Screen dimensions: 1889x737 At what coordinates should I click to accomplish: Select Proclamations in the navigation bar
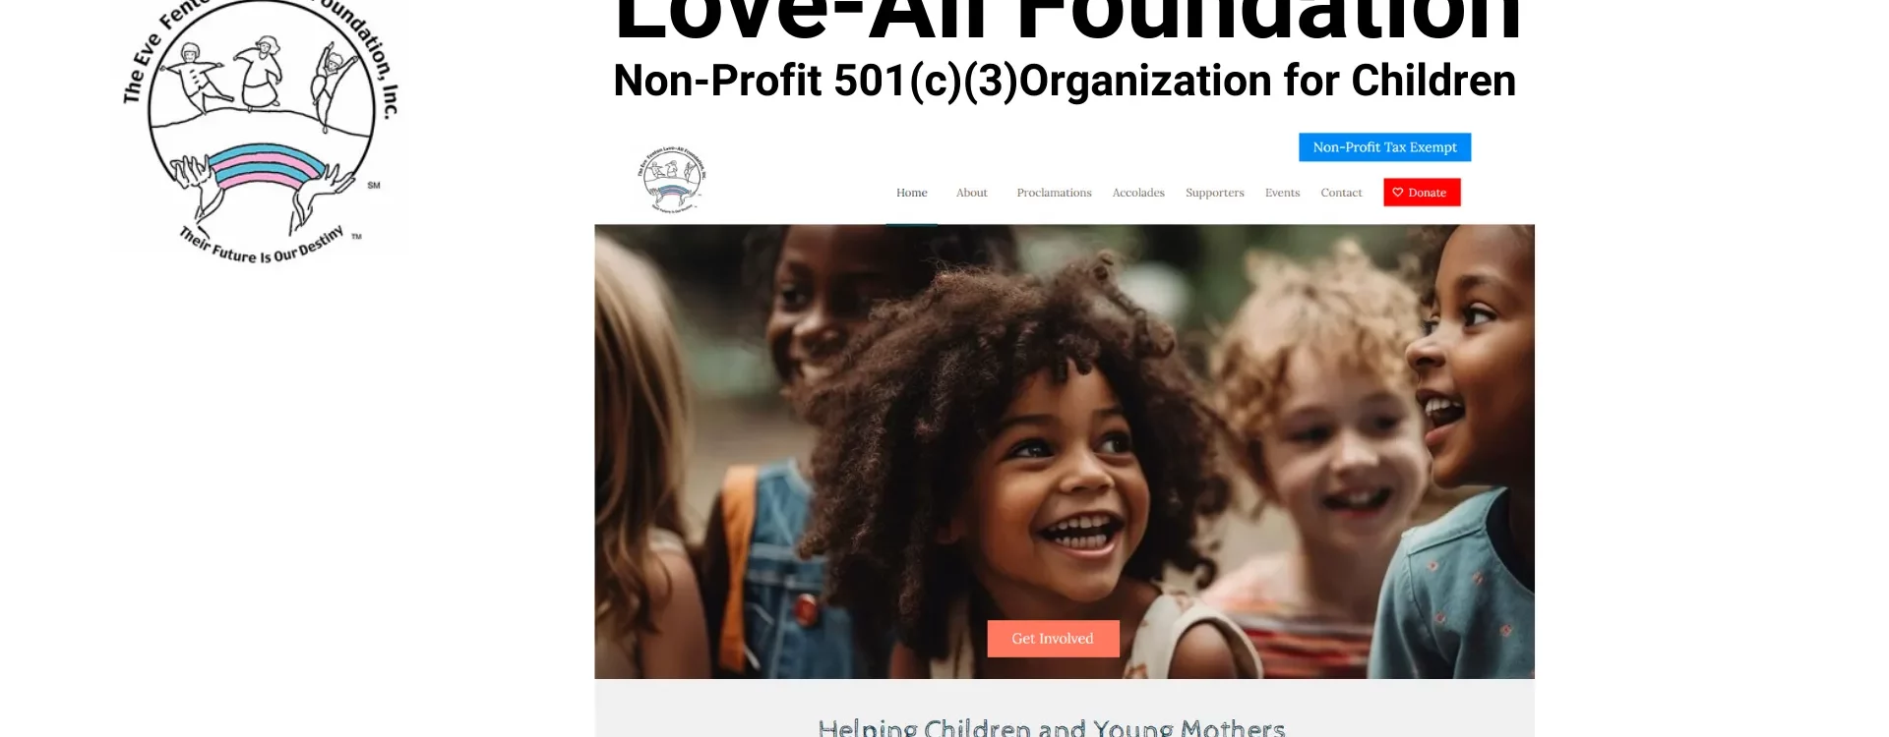click(1054, 193)
